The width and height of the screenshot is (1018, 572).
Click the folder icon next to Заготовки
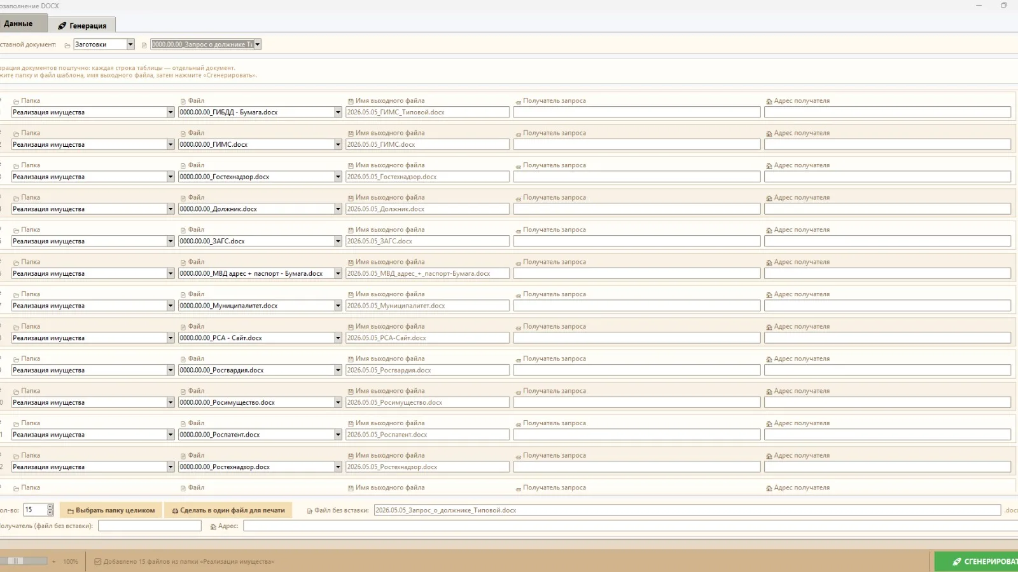[67, 45]
